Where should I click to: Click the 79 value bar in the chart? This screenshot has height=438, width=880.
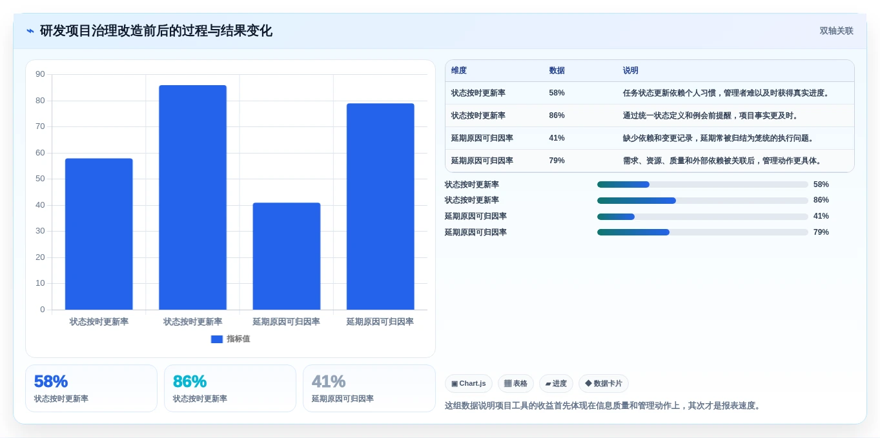tap(380, 206)
